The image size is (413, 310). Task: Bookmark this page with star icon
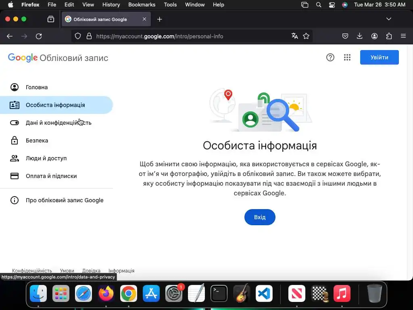pyautogui.click(x=306, y=36)
